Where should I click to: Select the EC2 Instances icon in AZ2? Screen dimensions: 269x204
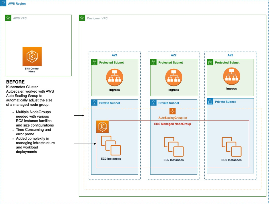click(174, 146)
